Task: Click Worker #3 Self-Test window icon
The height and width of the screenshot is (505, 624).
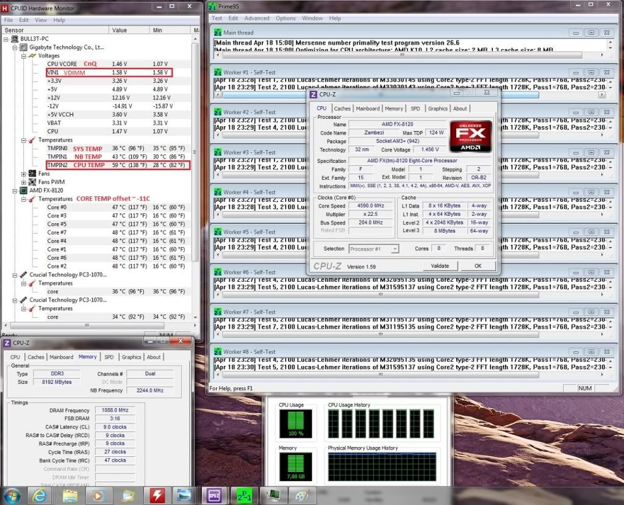Action: click(x=218, y=152)
